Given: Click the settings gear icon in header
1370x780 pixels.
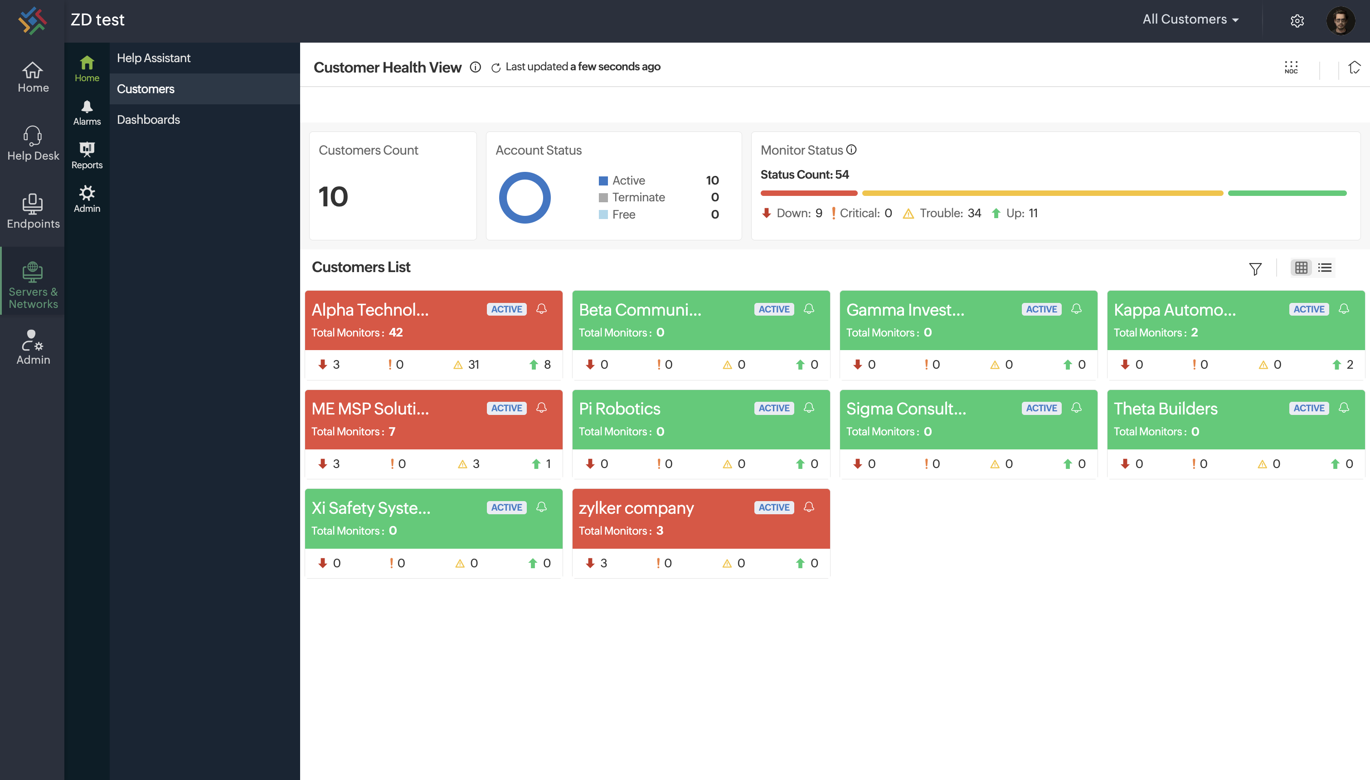Looking at the screenshot, I should [1297, 20].
